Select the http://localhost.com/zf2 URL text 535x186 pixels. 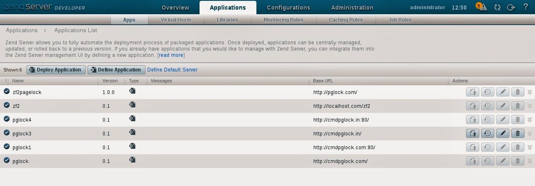(x=342, y=106)
